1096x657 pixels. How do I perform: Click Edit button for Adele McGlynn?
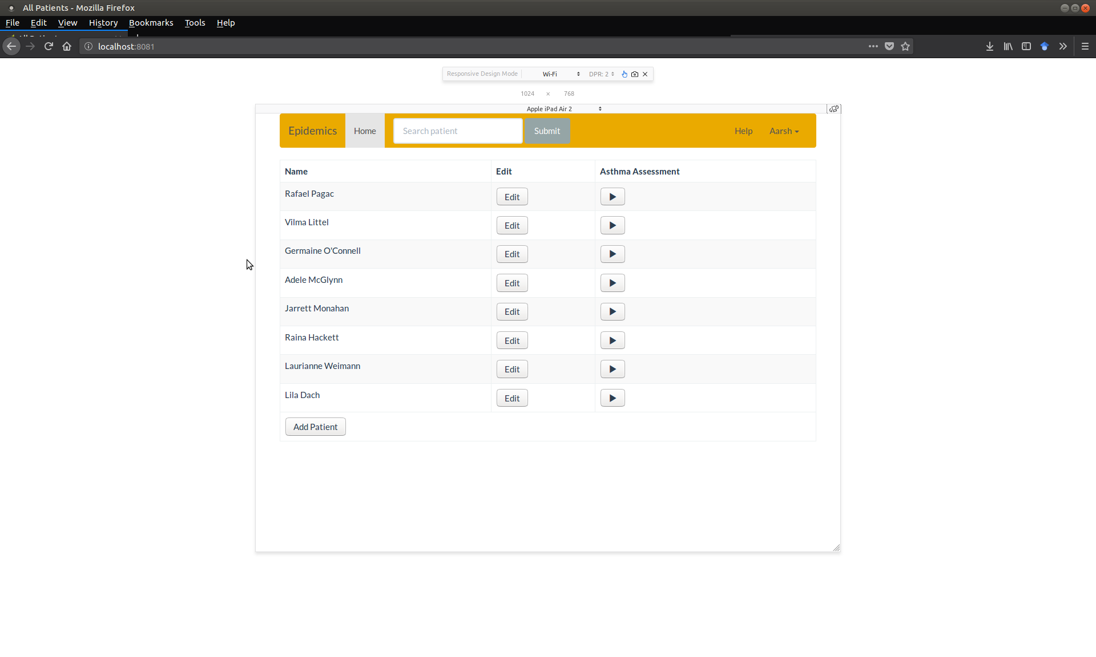(512, 283)
